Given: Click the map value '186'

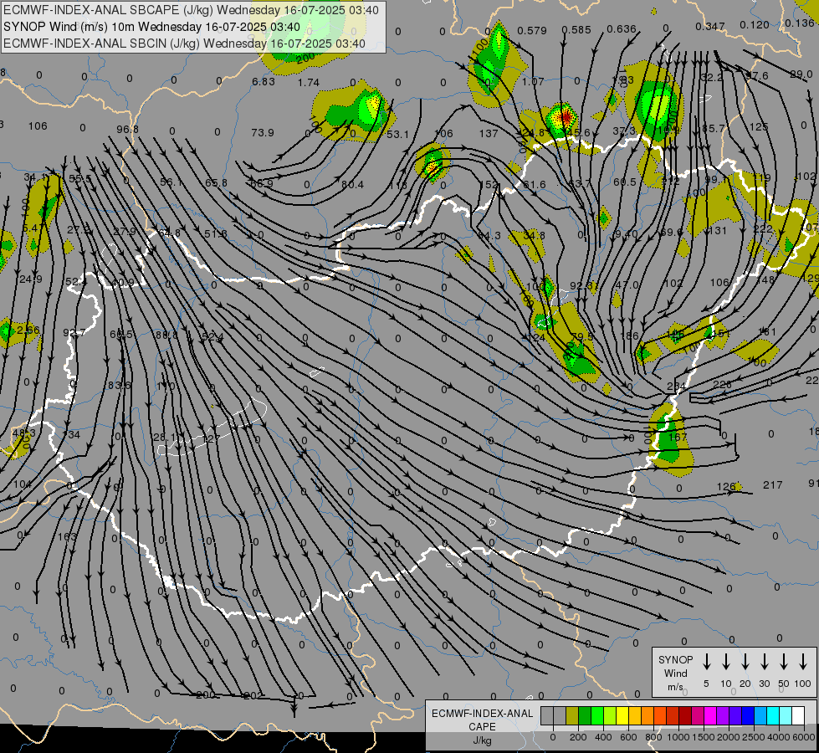Looking at the screenshot, I should pyautogui.click(x=629, y=336).
